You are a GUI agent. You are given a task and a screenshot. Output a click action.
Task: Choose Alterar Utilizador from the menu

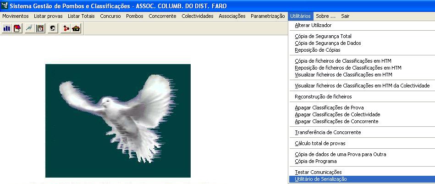coord(313,26)
